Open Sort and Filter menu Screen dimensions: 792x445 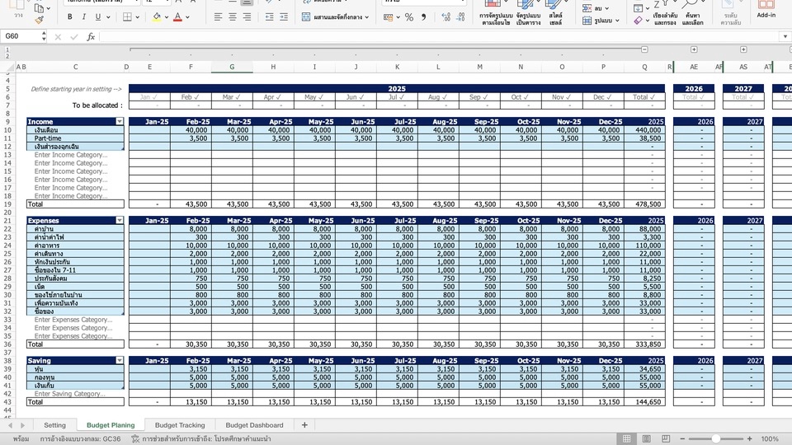click(x=664, y=12)
